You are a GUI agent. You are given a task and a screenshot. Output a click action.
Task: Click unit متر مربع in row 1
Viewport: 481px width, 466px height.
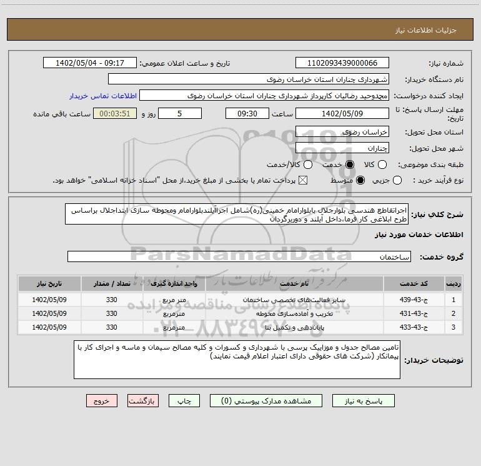(x=174, y=300)
